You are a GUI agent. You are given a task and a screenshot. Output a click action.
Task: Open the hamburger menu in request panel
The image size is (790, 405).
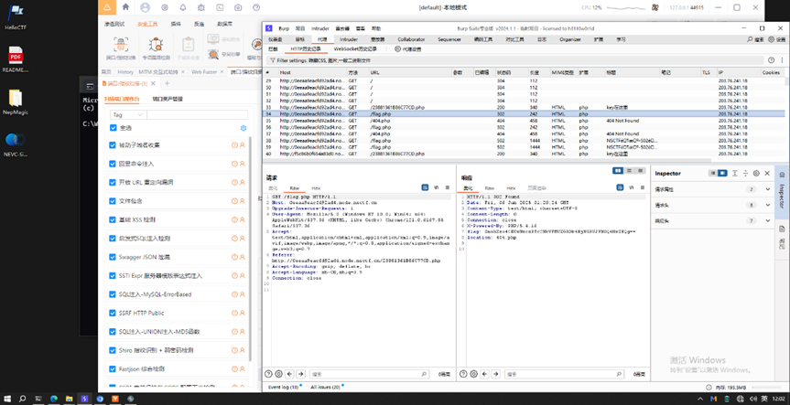(x=447, y=187)
